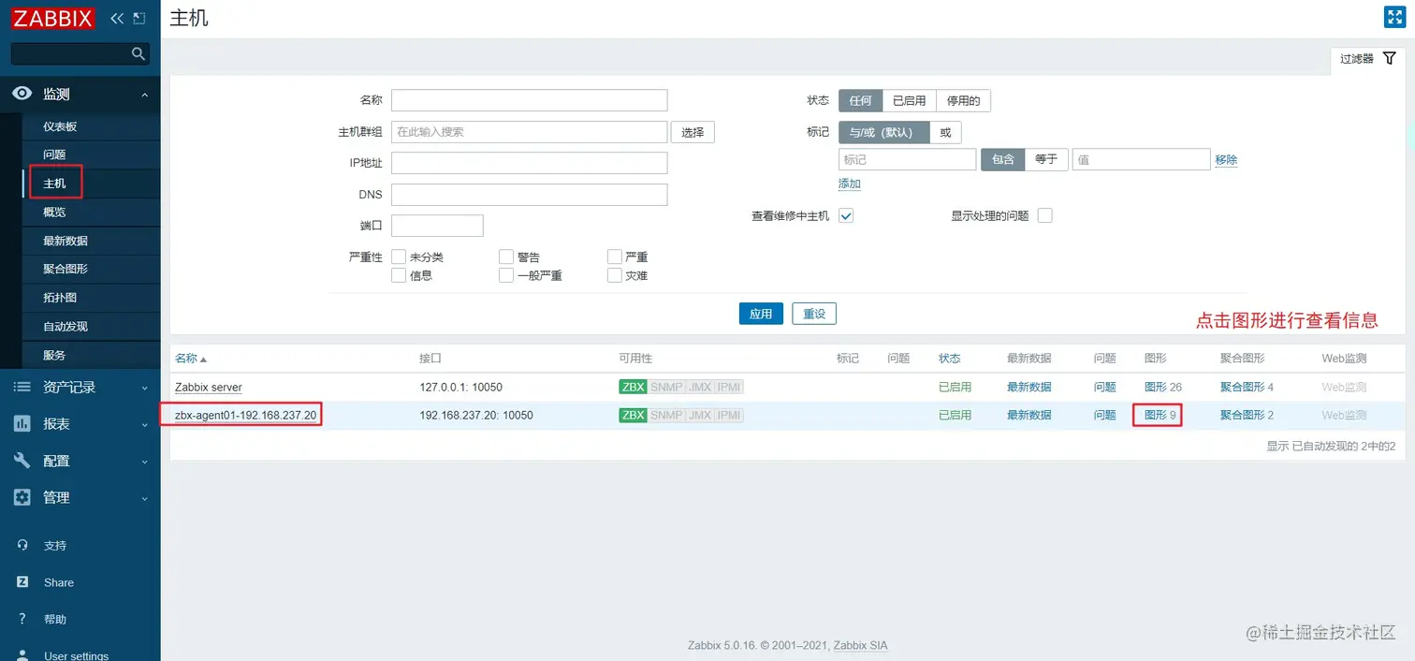Click 选择 host group button
Image resolution: width=1415 pixels, height=661 pixels.
click(693, 132)
